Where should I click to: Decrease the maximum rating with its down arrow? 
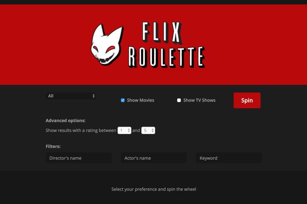[153, 132]
